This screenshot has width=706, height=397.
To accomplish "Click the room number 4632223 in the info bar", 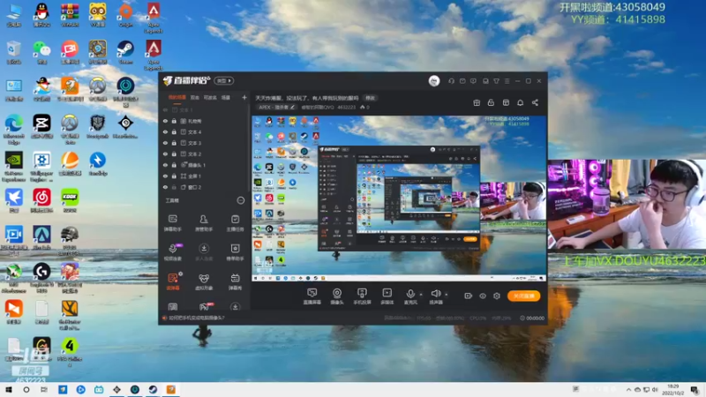I will point(346,107).
